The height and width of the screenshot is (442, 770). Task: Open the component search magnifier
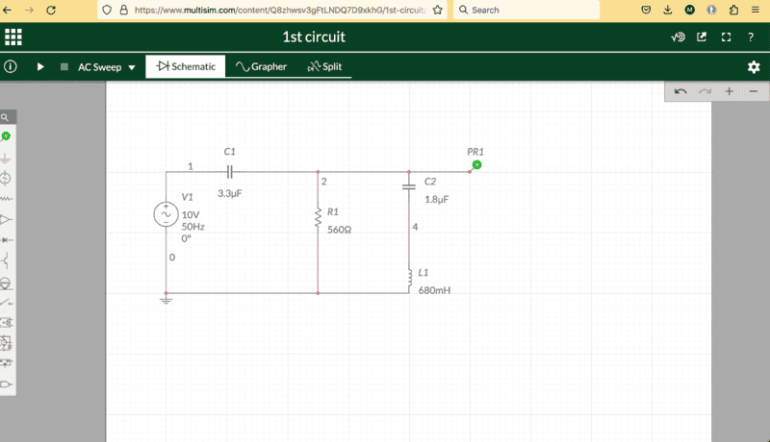point(5,116)
